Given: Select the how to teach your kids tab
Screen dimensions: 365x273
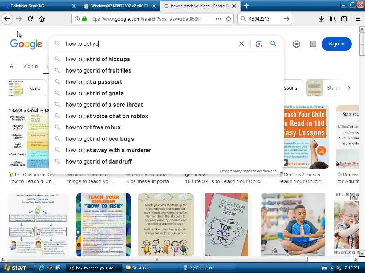Looking at the screenshot, I should (x=200, y=6).
